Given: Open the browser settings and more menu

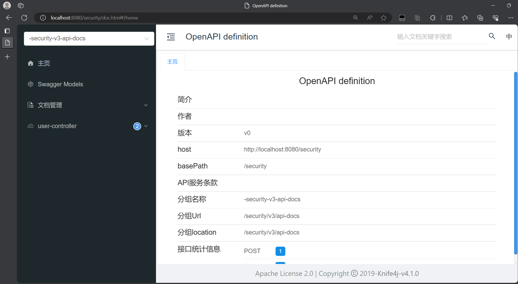Looking at the screenshot, I should click(510, 18).
